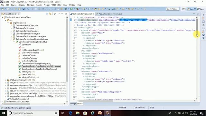206x116 pixels.
Task: Toggle folding for element name add line
Action: pos(76,33)
